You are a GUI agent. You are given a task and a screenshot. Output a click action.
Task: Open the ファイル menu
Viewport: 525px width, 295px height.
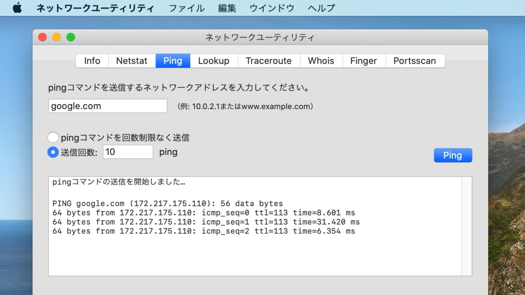click(x=187, y=8)
